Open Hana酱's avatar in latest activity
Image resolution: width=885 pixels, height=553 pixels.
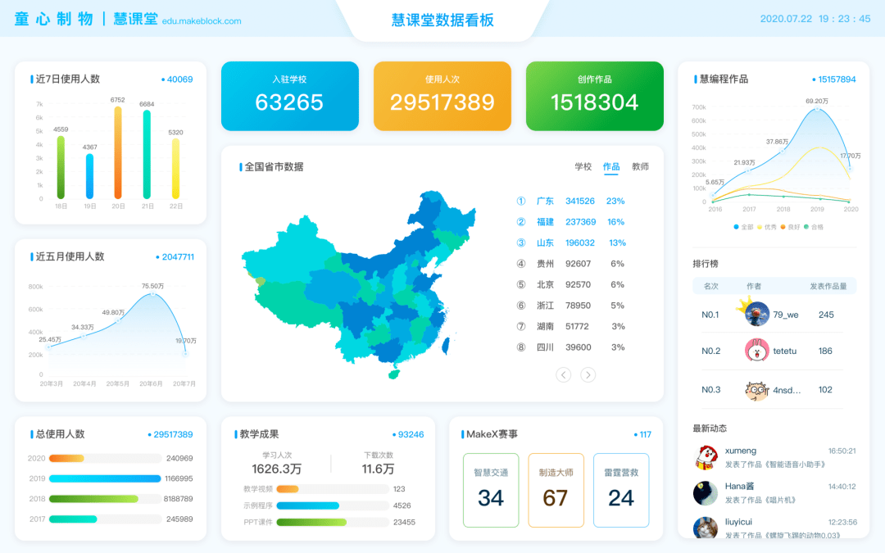(706, 492)
